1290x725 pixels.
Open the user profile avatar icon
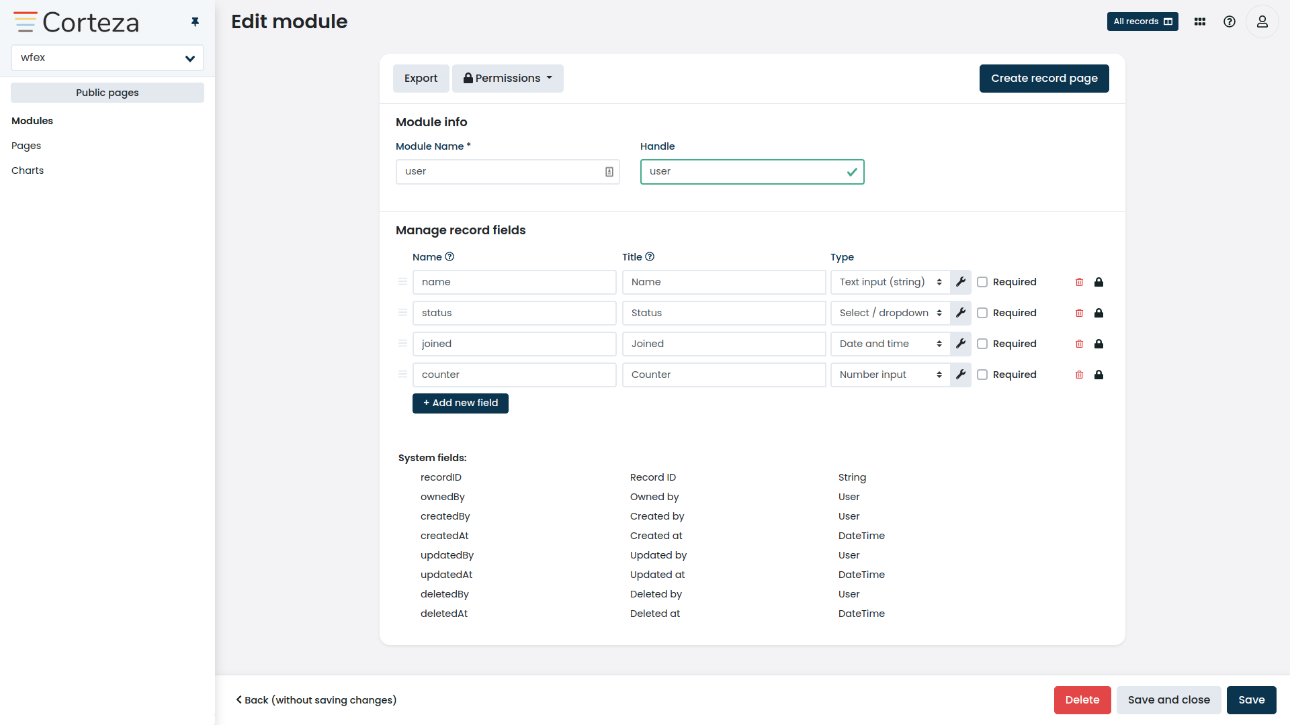1262,21
